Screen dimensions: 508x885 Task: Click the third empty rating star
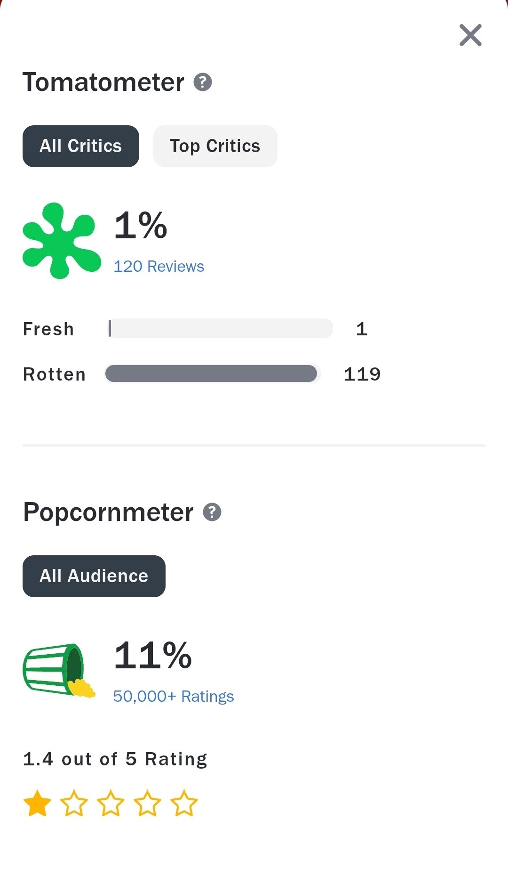tap(111, 804)
